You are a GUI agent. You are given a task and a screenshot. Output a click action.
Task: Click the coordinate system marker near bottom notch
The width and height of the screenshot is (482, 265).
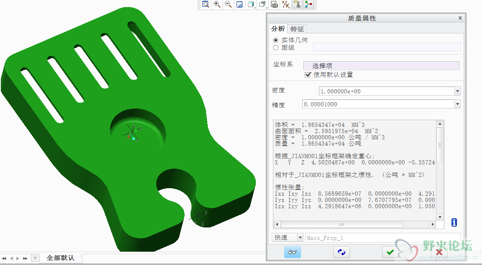click(198, 216)
